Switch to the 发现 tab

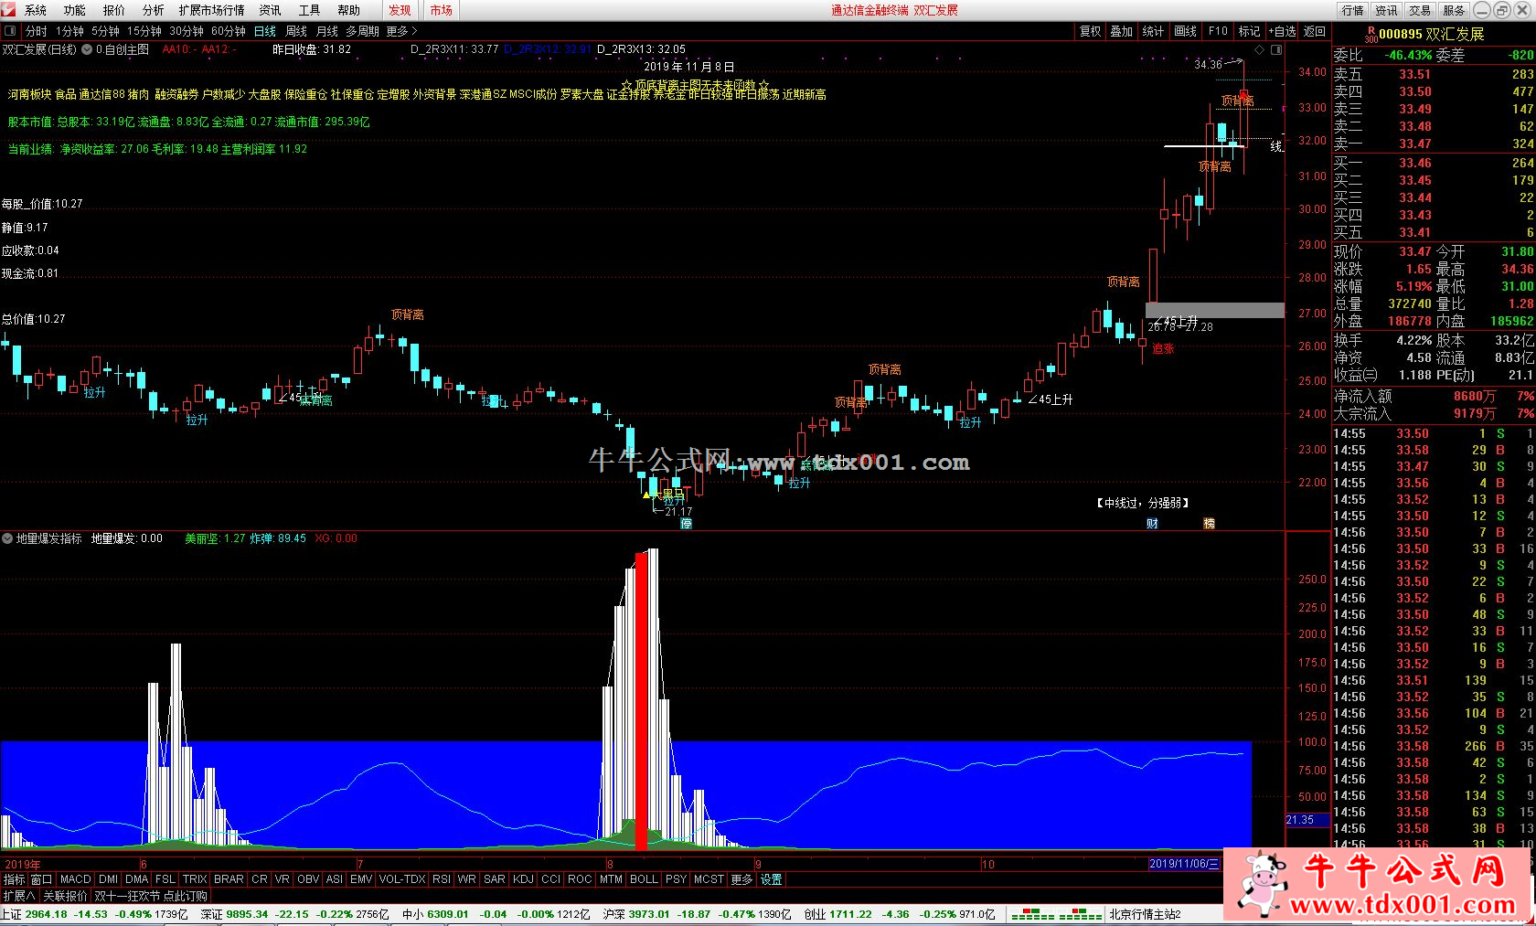pyautogui.click(x=400, y=10)
